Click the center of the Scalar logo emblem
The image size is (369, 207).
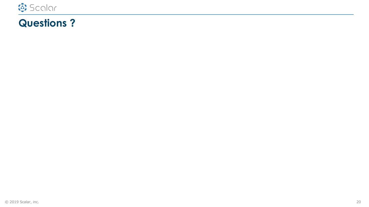click(x=23, y=8)
